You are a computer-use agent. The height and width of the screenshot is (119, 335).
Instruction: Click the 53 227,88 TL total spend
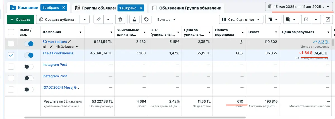101,101
